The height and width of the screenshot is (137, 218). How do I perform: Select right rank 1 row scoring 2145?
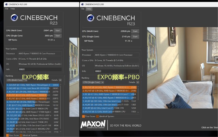109,87
